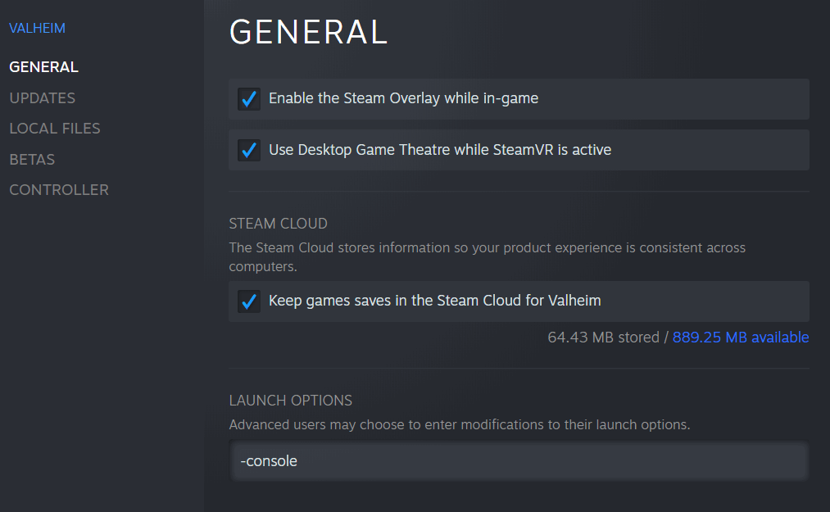Viewport: 830px width, 512px height.
Task: Click 'Keep games saves in the Steam Cloud' label
Action: point(434,301)
